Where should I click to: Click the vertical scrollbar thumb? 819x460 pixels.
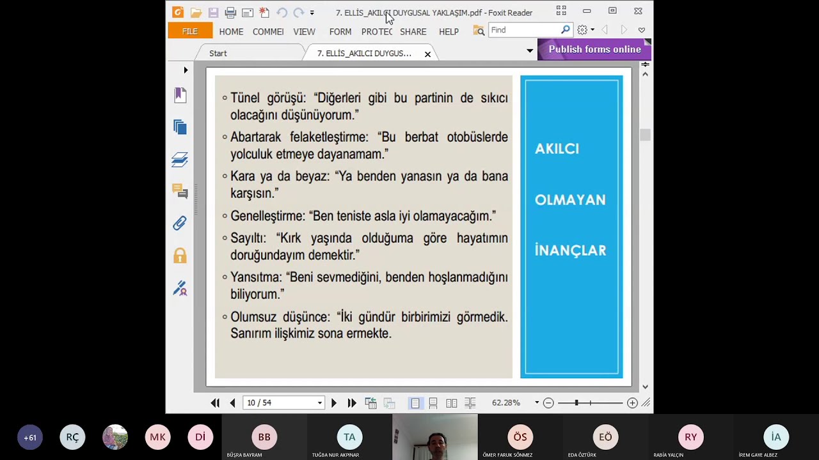click(645, 135)
